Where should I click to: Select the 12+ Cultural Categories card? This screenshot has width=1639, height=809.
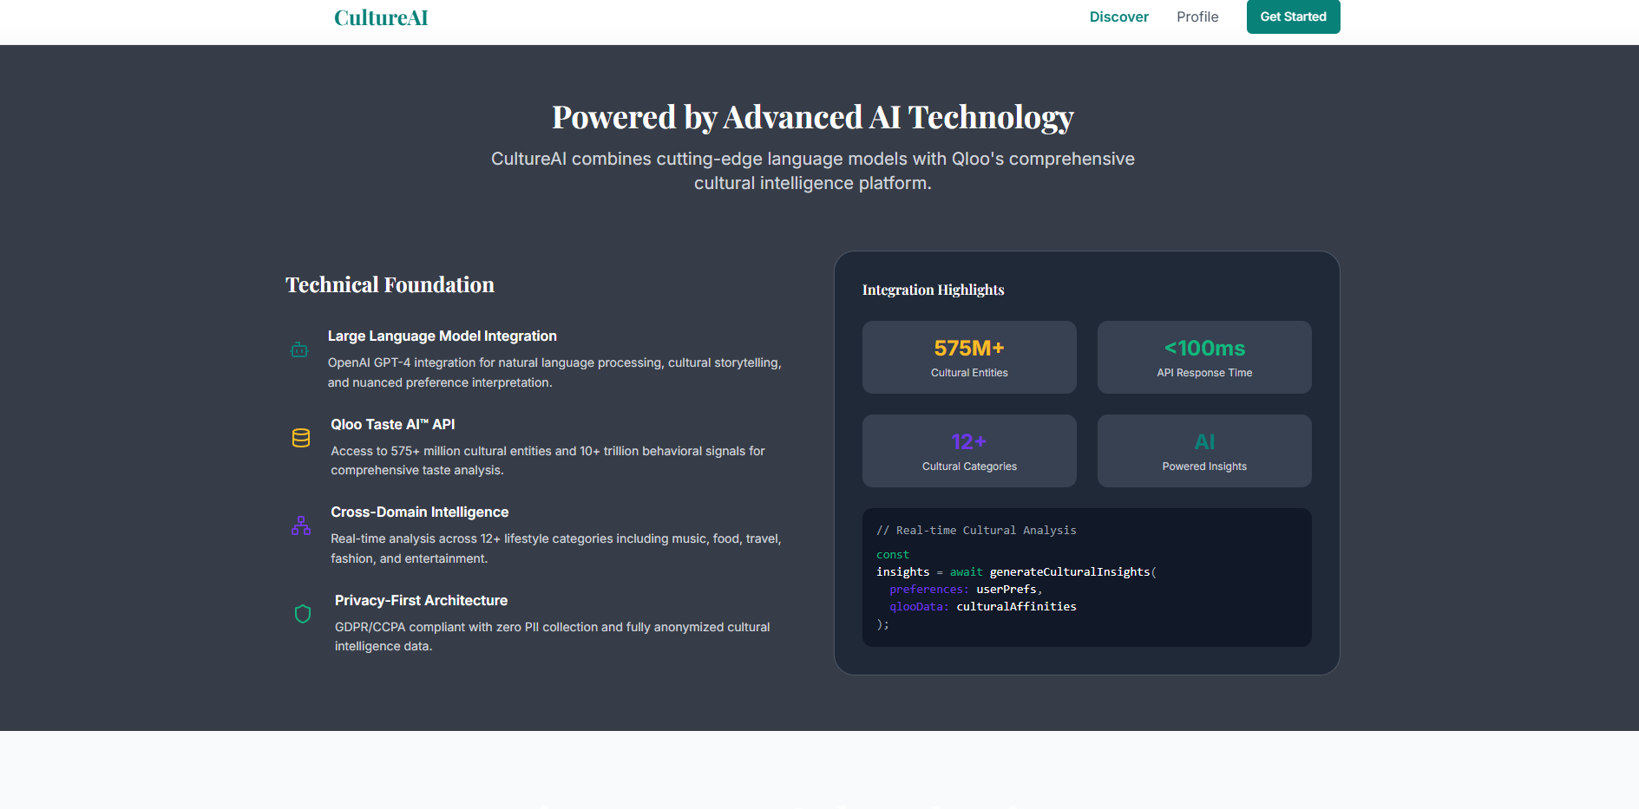(x=969, y=451)
